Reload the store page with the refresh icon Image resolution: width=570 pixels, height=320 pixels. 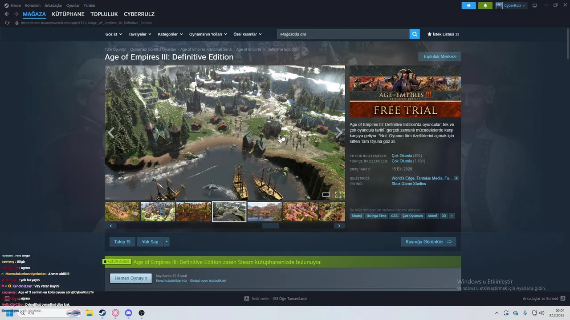tap(7, 23)
